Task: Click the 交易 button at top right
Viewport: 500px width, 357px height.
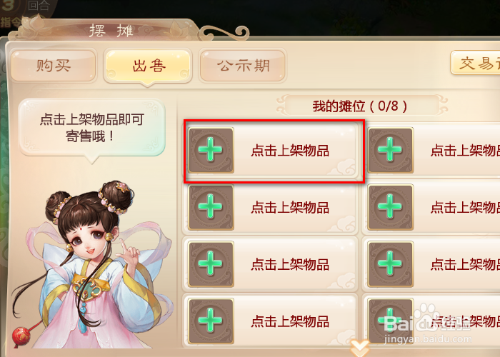Action: point(475,63)
